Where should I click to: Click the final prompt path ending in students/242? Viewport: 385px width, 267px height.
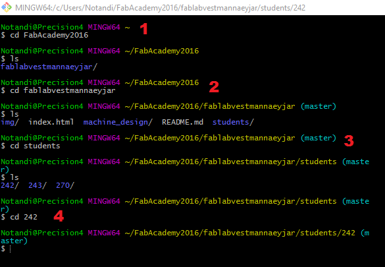240,233
